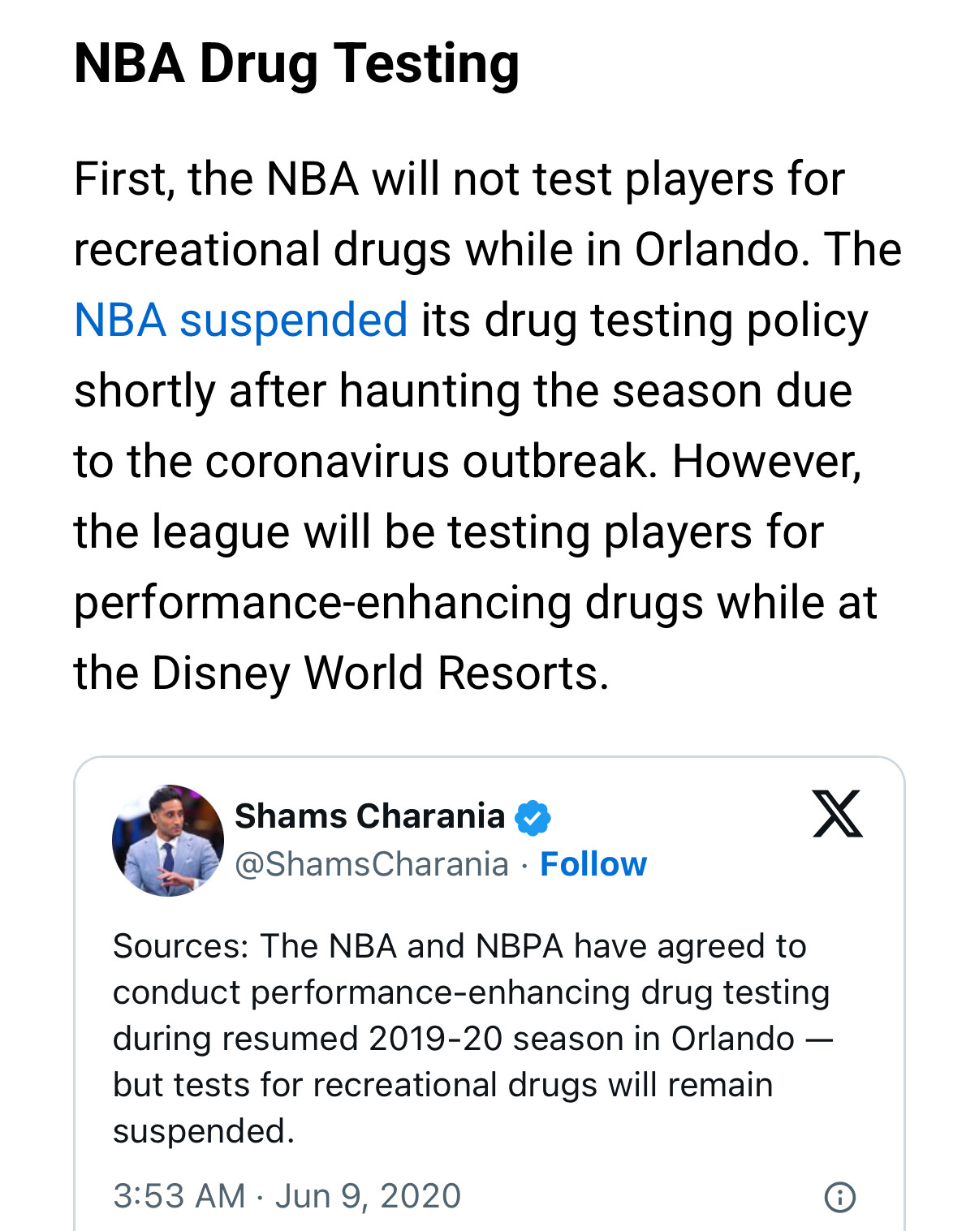Open Shams Charania's profile photo
979x1231 pixels.
click(x=168, y=840)
